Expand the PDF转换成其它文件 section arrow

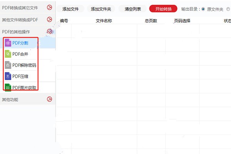click(49, 7)
